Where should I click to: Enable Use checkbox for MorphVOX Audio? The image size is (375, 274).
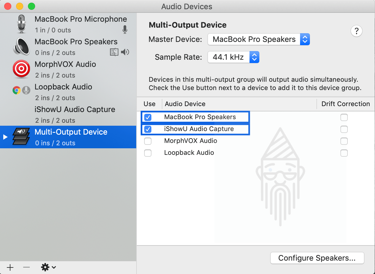148,141
